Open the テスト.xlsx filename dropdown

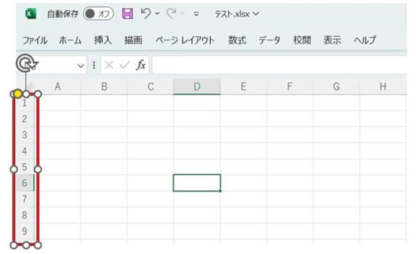coord(237,14)
